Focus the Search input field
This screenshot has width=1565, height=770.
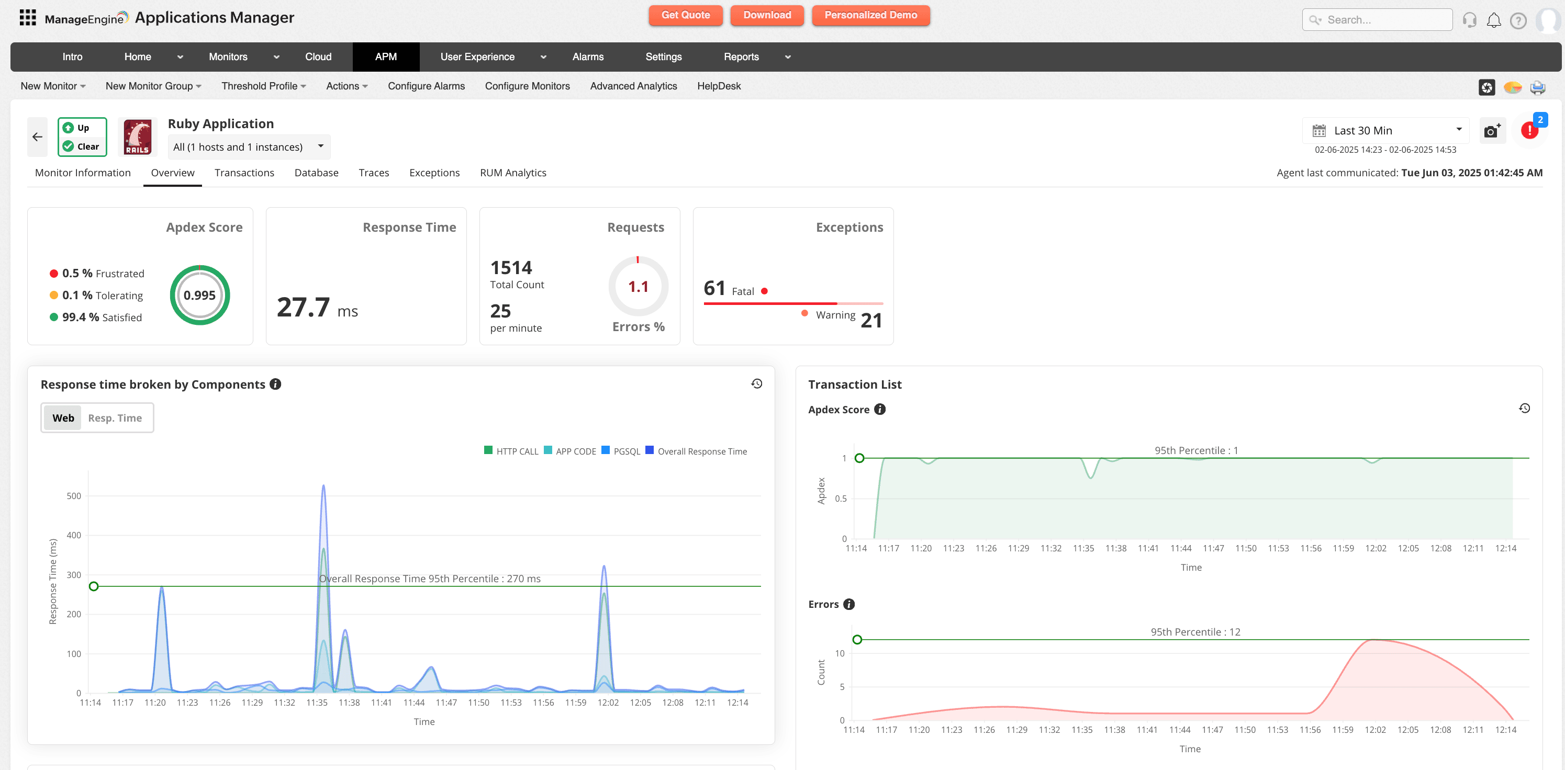point(1377,20)
